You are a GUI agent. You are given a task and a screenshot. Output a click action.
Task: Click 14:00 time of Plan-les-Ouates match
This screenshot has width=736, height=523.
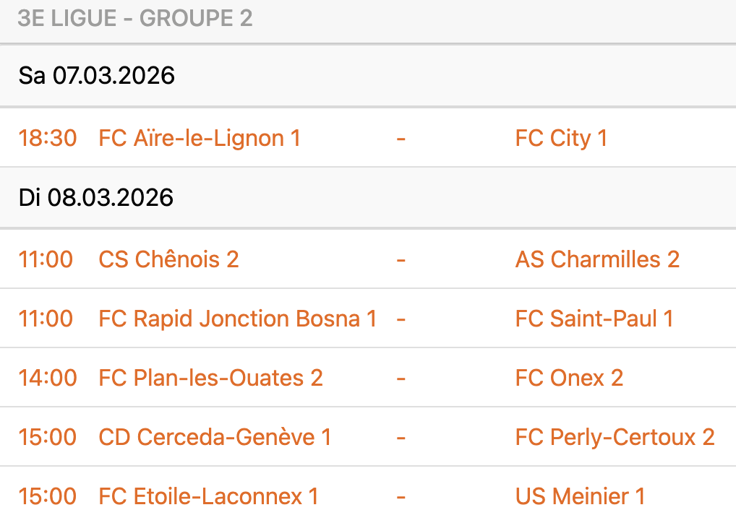(x=48, y=378)
